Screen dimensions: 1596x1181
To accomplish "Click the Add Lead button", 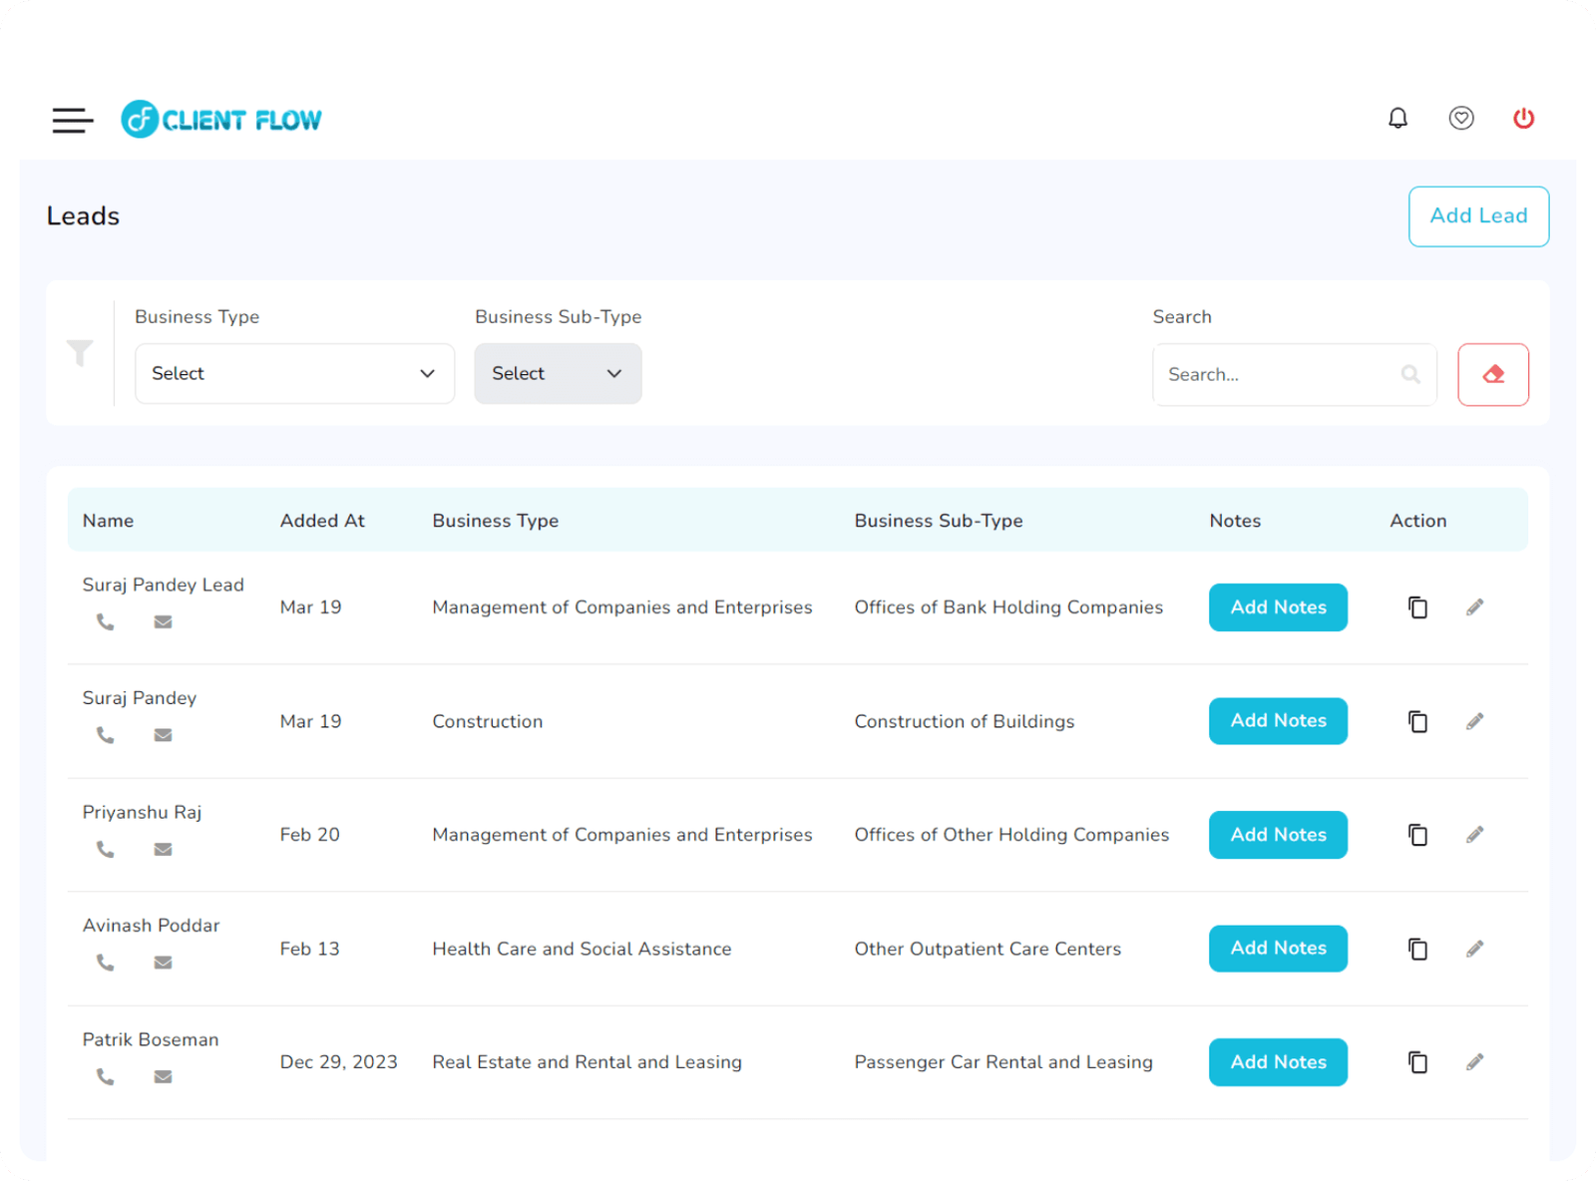I will pos(1477,215).
